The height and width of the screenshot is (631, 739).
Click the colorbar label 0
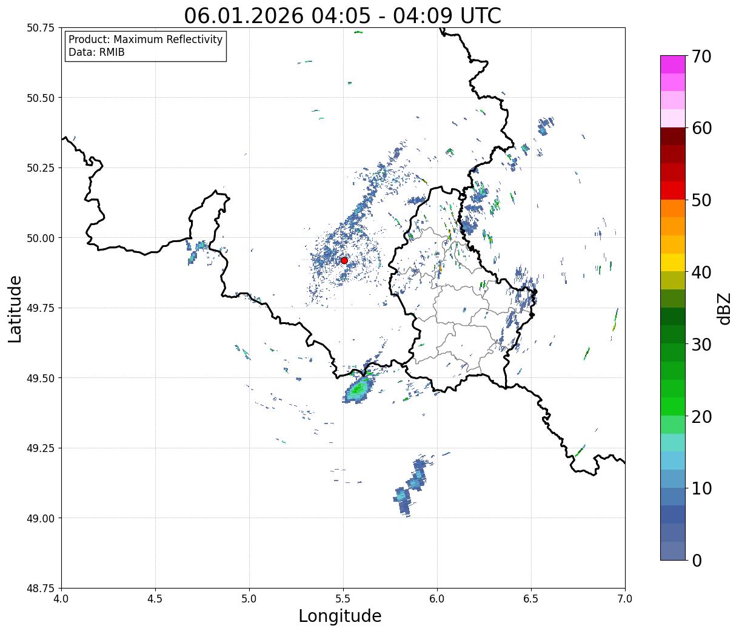point(697,561)
